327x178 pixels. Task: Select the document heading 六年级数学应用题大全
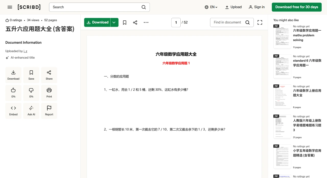(x=176, y=54)
